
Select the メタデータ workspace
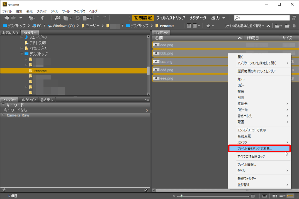click(198, 18)
